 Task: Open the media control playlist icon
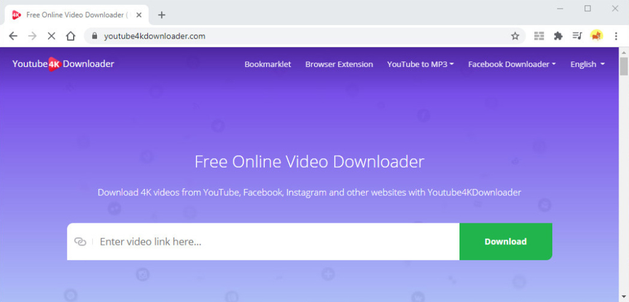tap(577, 36)
